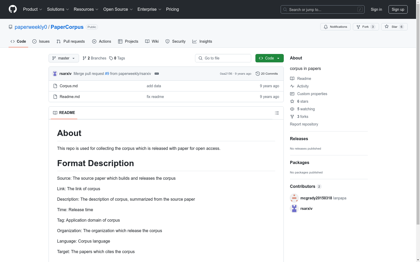Screen dimensions: 420x262
Task: Click the fork icon in Fork button
Action: pyautogui.click(x=358, y=27)
